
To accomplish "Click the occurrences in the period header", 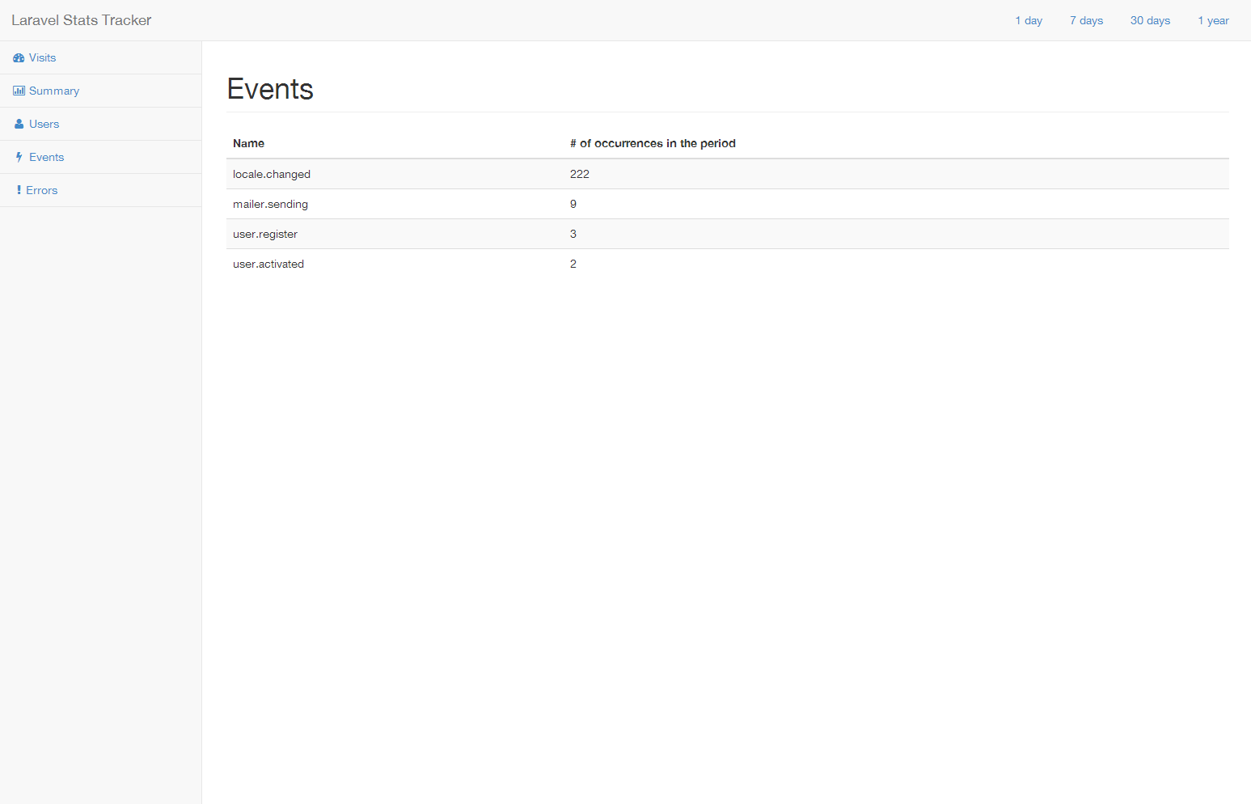I will coord(653,144).
